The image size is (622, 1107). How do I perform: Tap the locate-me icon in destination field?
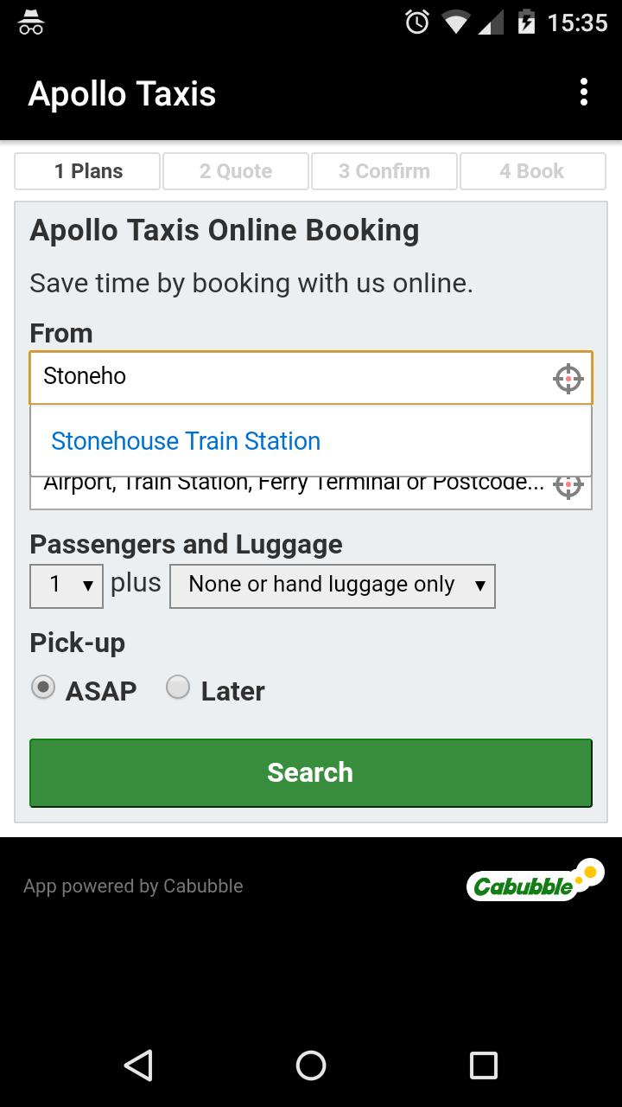click(x=568, y=486)
